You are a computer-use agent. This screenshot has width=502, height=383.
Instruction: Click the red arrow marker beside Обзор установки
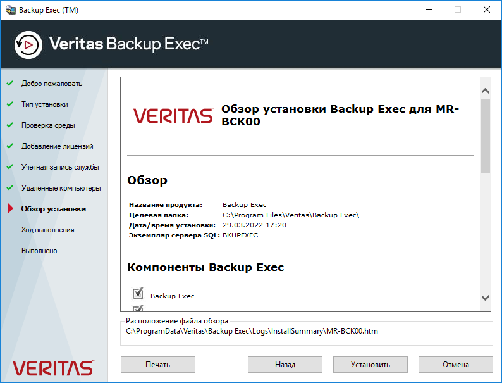point(11,208)
